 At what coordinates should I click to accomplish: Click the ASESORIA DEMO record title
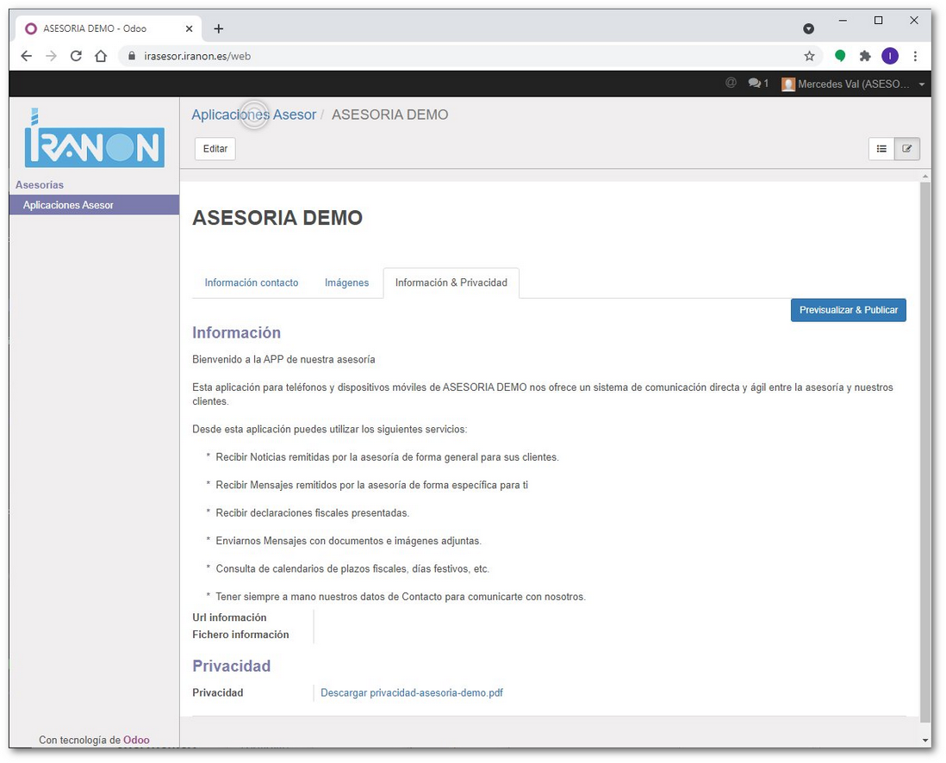point(277,217)
